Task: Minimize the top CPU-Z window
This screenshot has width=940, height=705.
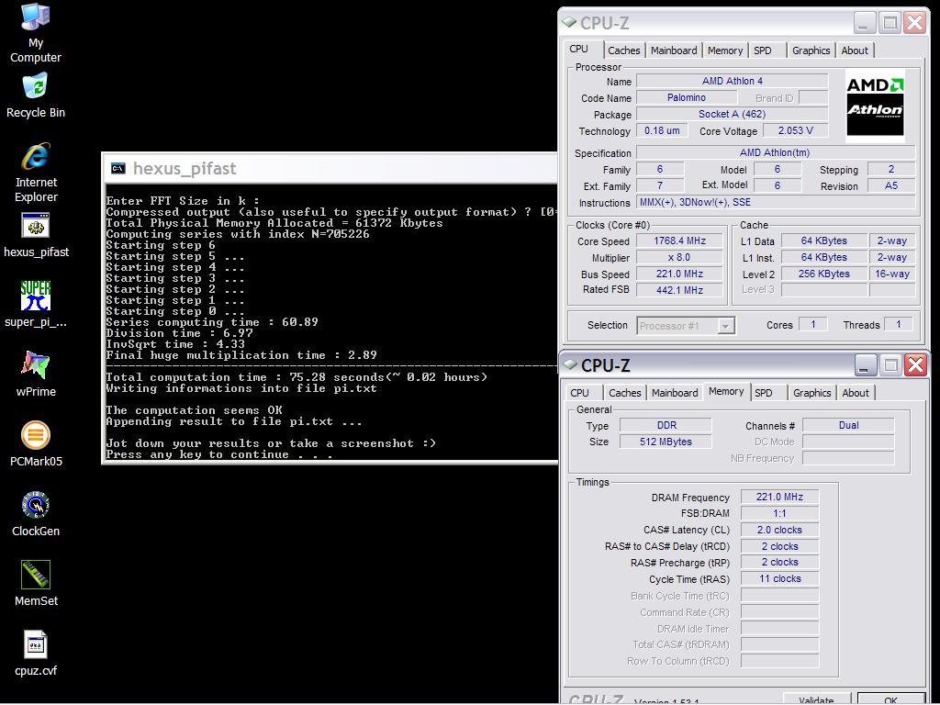Action: (x=864, y=23)
